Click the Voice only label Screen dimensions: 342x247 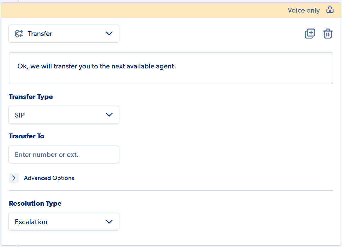coord(304,10)
